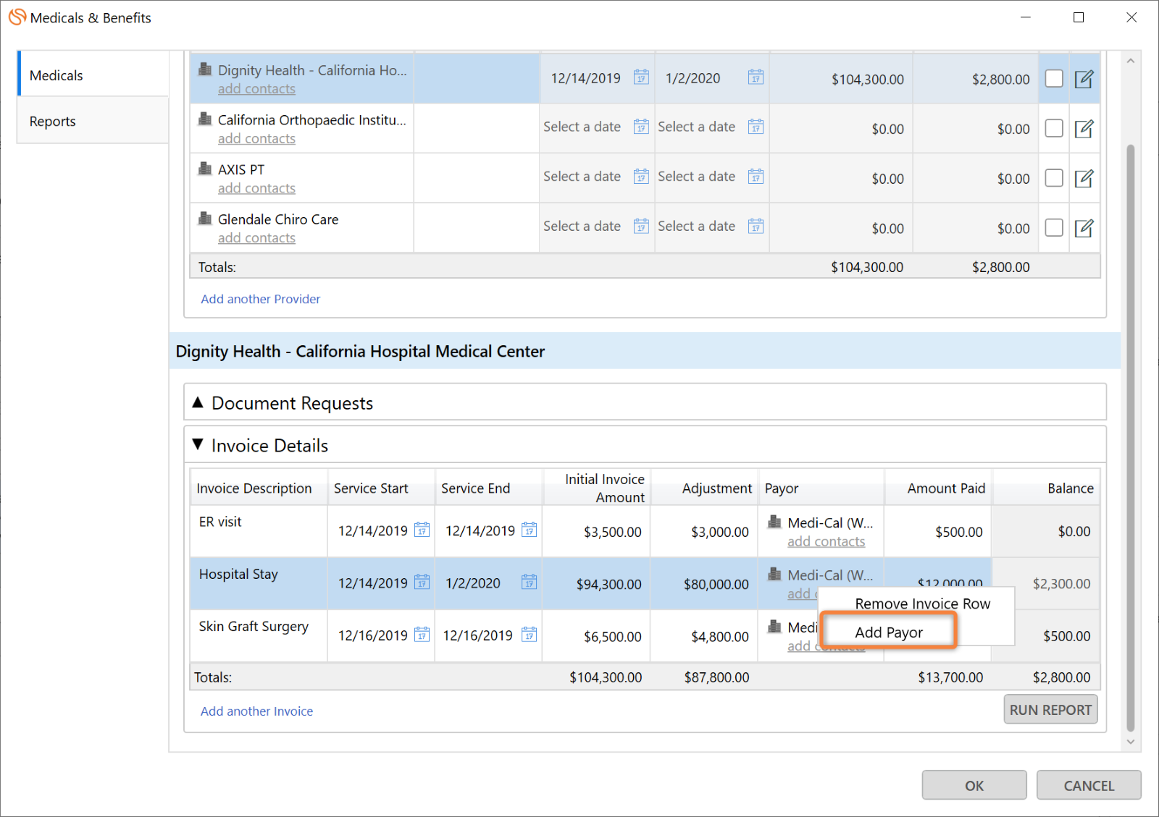Choose Add Payor from context menu
1159x817 pixels.
click(889, 632)
